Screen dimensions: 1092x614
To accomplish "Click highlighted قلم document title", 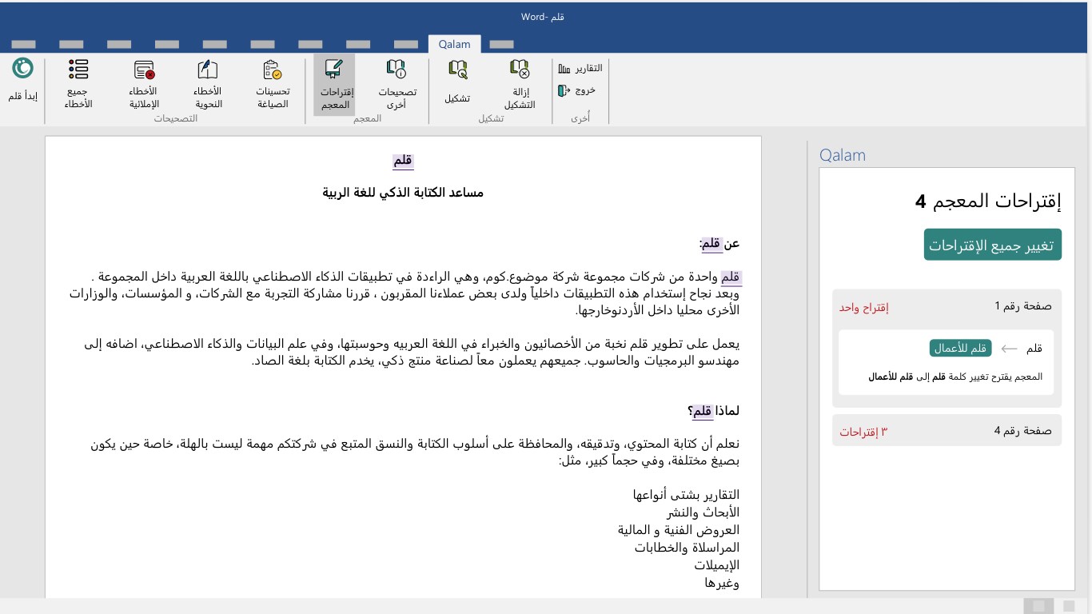I will [403, 161].
